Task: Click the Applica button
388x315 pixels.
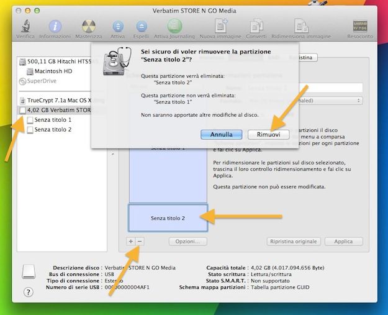Action: pyautogui.click(x=344, y=242)
